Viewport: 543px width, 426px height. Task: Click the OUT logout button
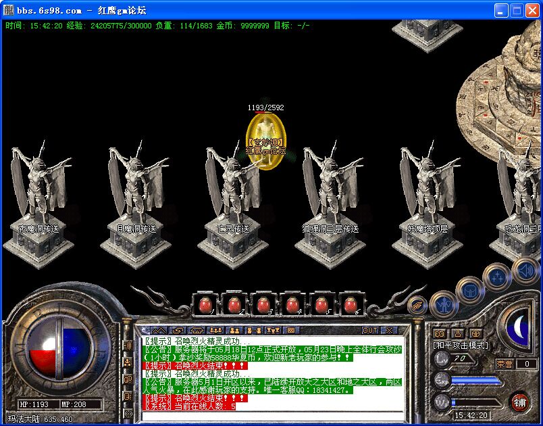[369, 331]
